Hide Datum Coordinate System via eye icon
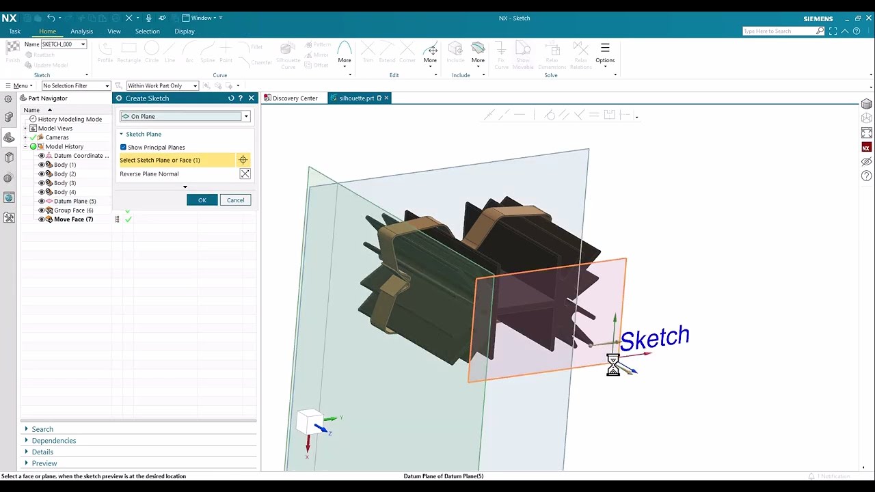Image resolution: width=875 pixels, height=492 pixels. point(41,156)
